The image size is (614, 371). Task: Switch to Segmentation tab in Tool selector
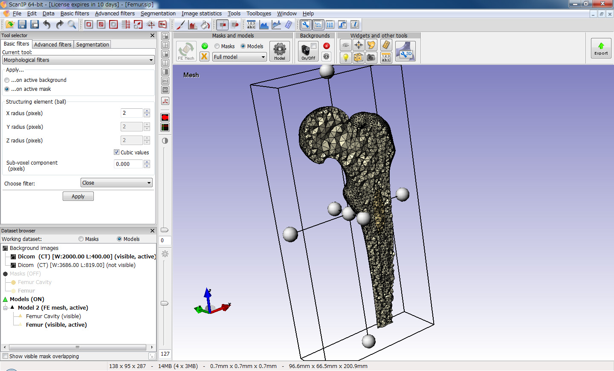(93, 44)
